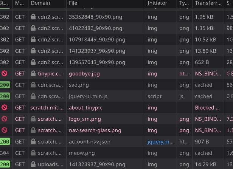The width and height of the screenshot is (233, 169).
Task: Click the lock icon for meow.png
Action: [33, 153]
